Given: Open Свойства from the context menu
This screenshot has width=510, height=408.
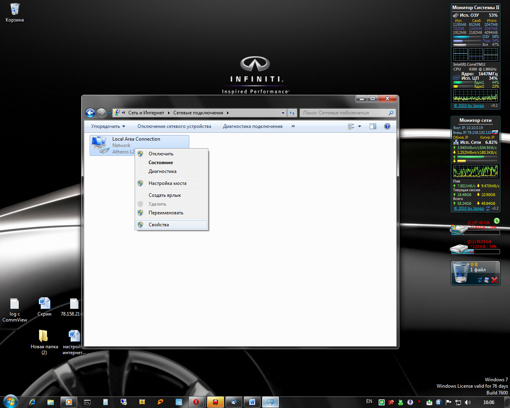Looking at the screenshot, I should (171, 225).
